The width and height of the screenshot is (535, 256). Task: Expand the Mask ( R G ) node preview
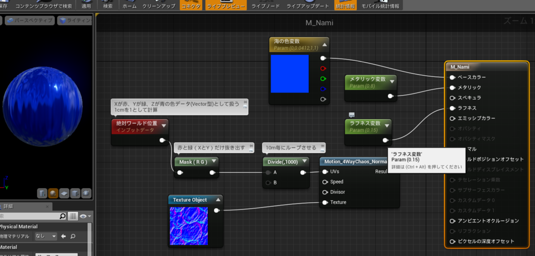pos(214,161)
